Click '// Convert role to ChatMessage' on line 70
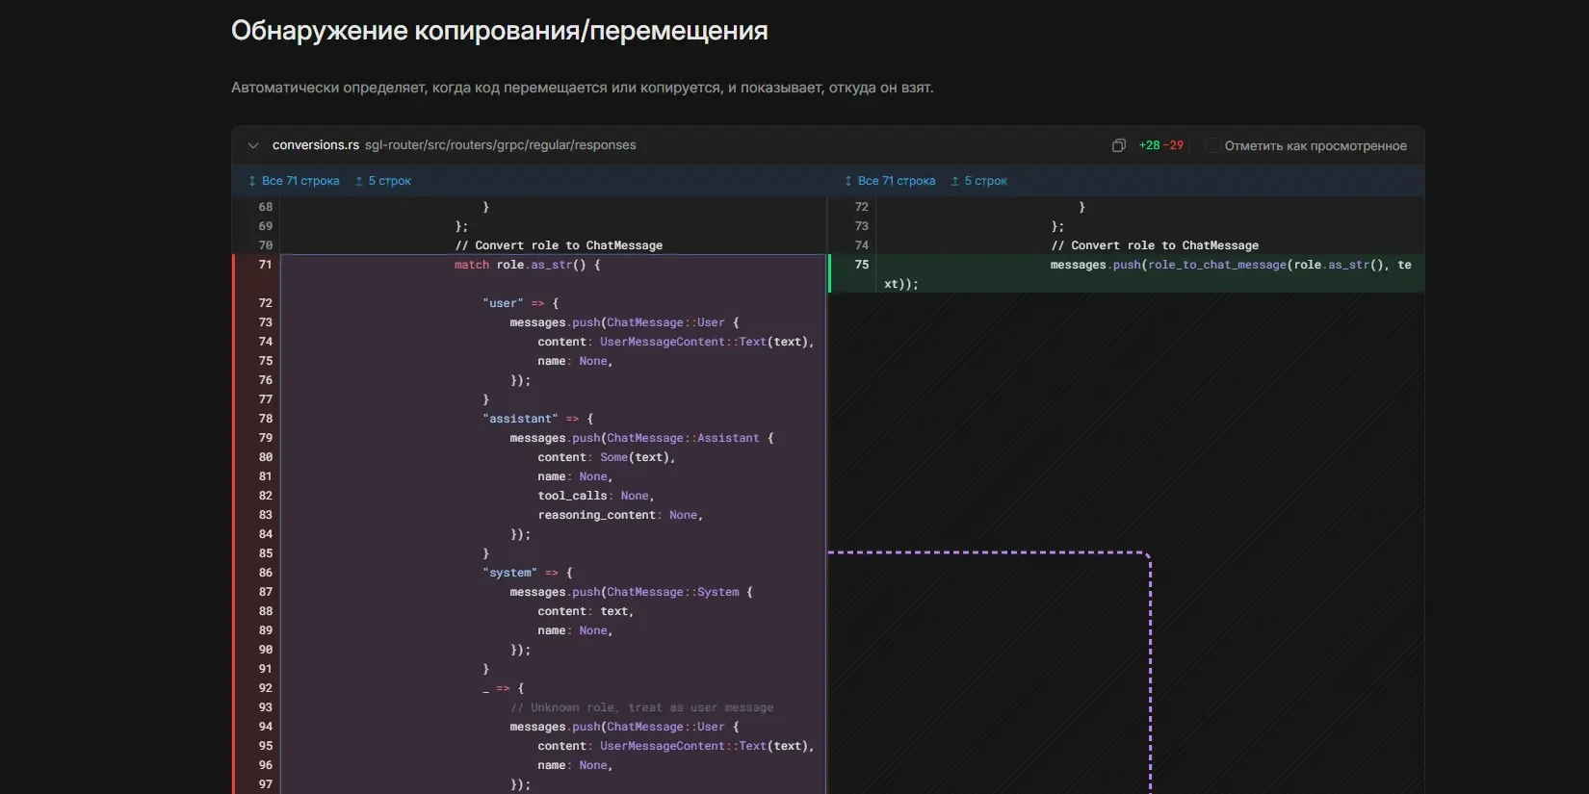Image resolution: width=1589 pixels, height=794 pixels. click(559, 245)
